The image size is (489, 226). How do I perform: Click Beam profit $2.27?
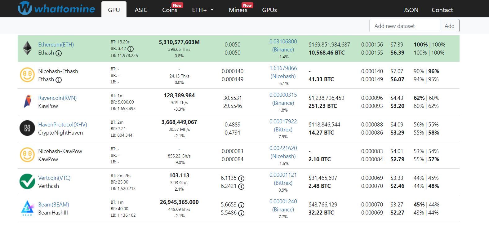pyautogui.click(x=398, y=213)
